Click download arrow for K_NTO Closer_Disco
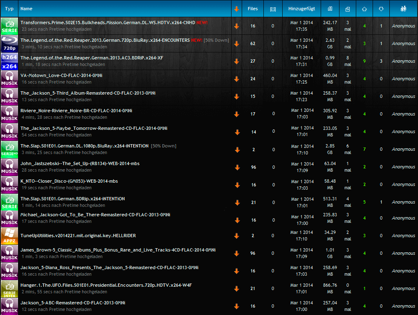Image resolution: width=418 pixels, height=315 pixels. (x=237, y=185)
